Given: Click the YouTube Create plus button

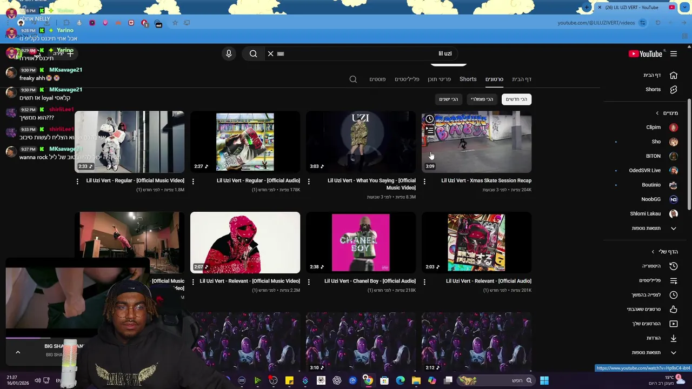Looking at the screenshot, I should pos(70,53).
